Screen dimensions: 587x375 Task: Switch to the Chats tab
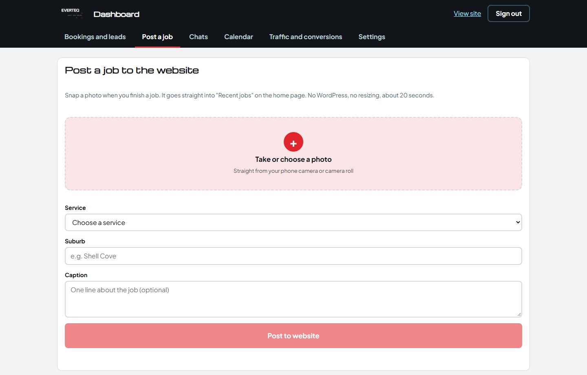coord(199,37)
